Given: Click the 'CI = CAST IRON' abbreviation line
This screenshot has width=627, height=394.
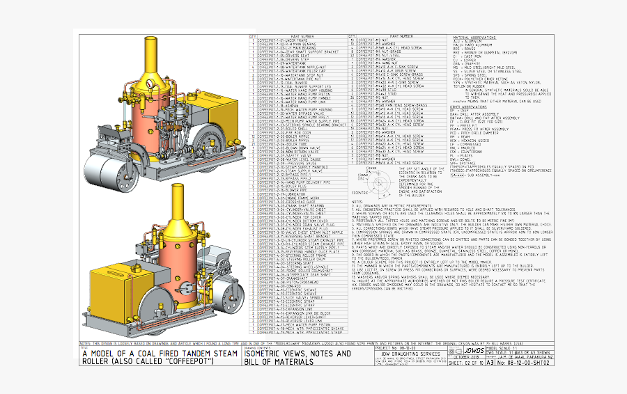Looking at the screenshot, I should click(x=467, y=56).
